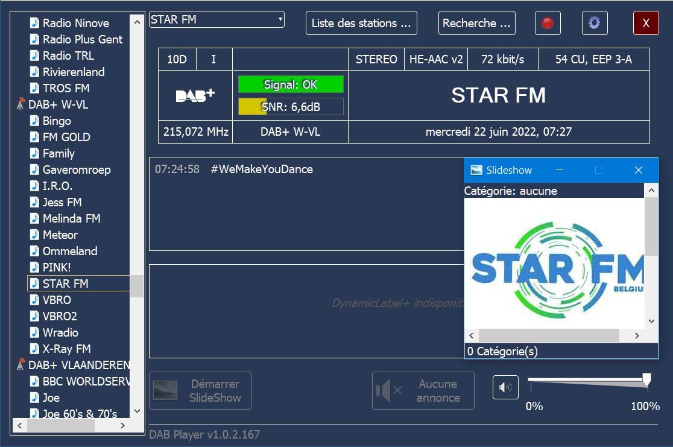The height and width of the screenshot is (447, 673).
Task: Click the 215,072 MHz frequency cell
Action: click(x=196, y=132)
